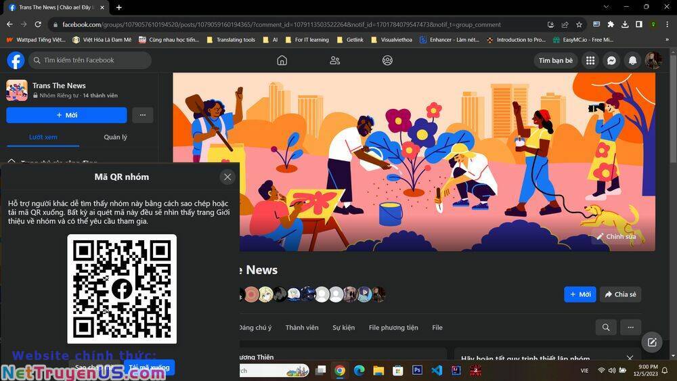Click the Chia sẻ button
This screenshot has width=677, height=381.
tap(620, 294)
